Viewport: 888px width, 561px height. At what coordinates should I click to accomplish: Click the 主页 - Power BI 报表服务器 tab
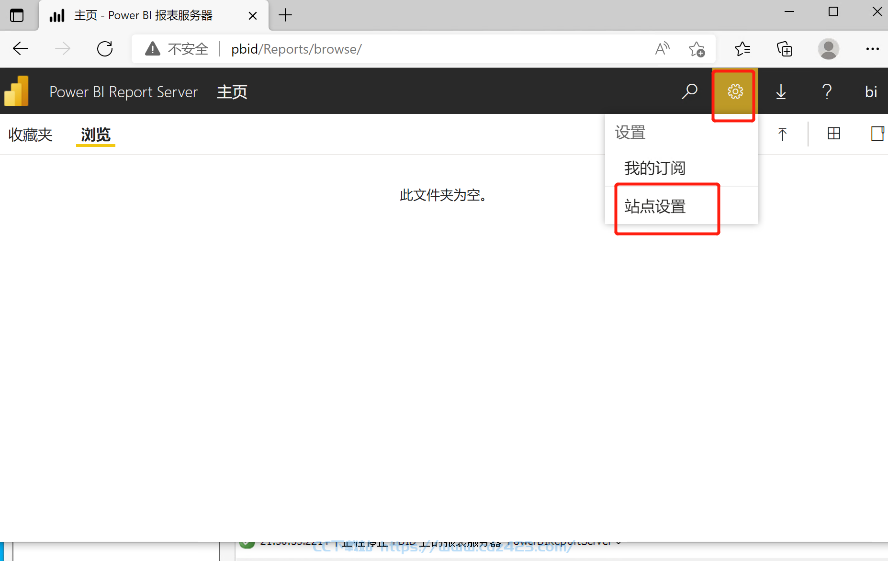pos(153,16)
